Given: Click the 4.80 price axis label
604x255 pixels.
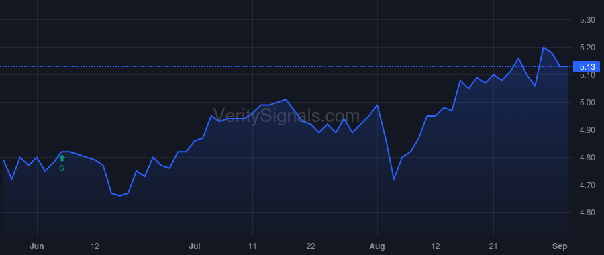Looking at the screenshot, I should pyautogui.click(x=587, y=158).
